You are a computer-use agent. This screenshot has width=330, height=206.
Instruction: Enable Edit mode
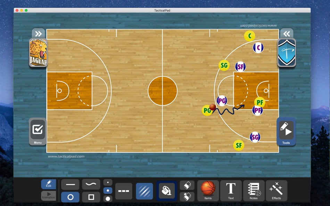pyautogui.click(x=48, y=184)
